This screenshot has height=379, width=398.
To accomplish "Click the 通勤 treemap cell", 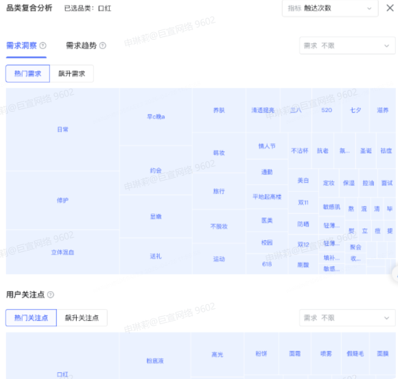I will tap(267, 172).
